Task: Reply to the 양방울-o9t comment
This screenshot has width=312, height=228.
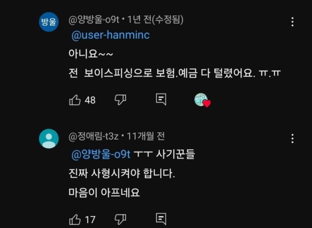Action: 161,100
